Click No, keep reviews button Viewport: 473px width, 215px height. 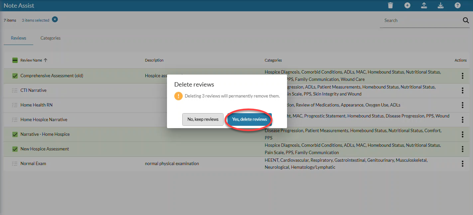point(203,119)
